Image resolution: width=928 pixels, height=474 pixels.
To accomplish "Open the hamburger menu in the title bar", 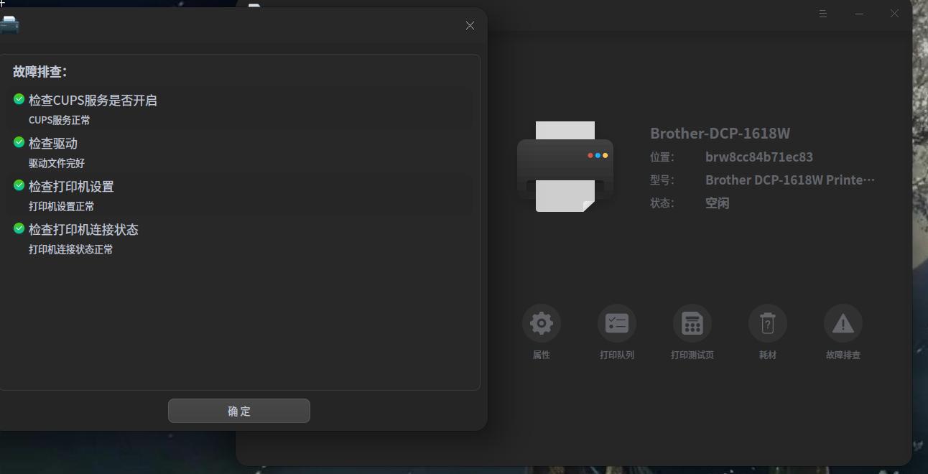I will click(x=822, y=13).
